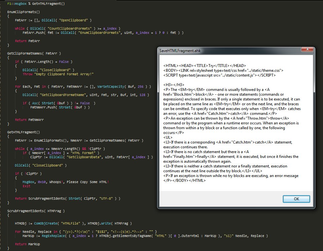Click the if Asc( StrGet( &buf ) ) line
This screenshot has height=251, width=323.
(59, 103)
